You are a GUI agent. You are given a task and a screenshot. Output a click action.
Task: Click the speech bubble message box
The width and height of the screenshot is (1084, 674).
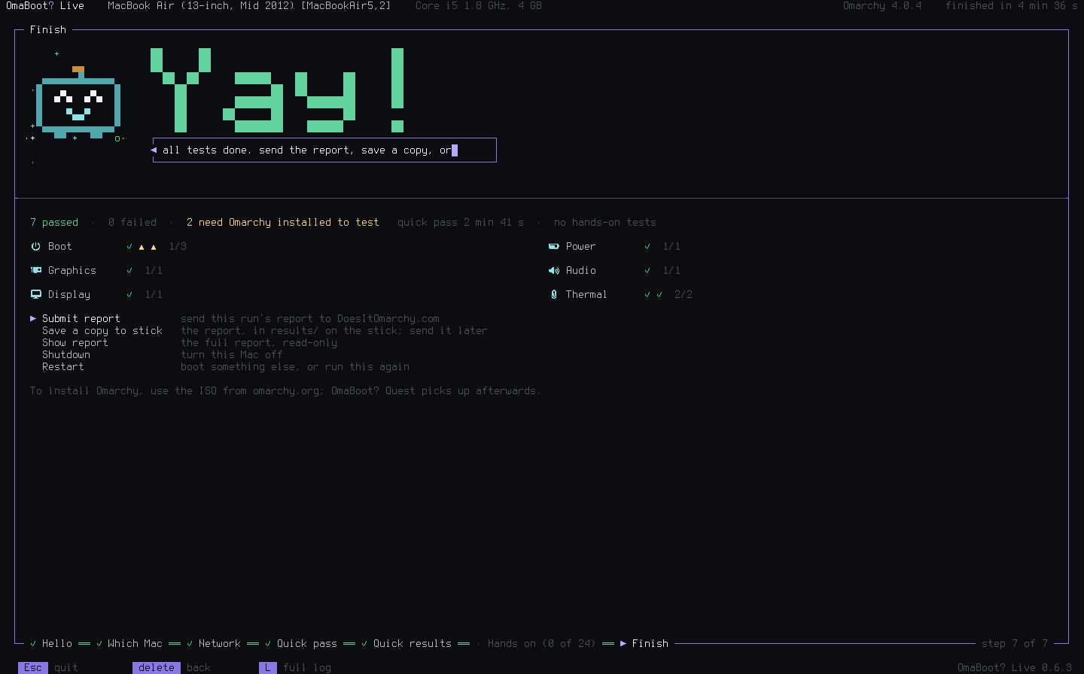(324, 150)
